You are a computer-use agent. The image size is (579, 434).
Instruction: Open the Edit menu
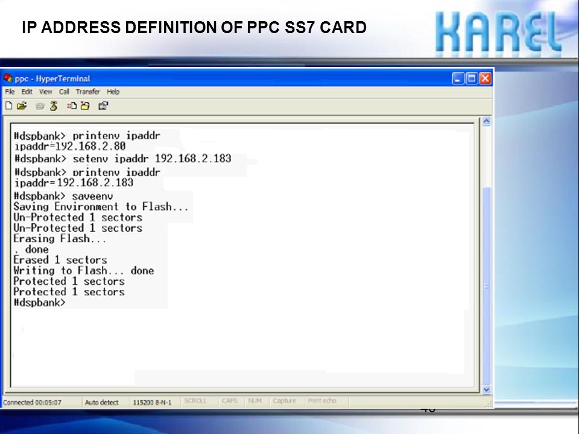point(27,92)
